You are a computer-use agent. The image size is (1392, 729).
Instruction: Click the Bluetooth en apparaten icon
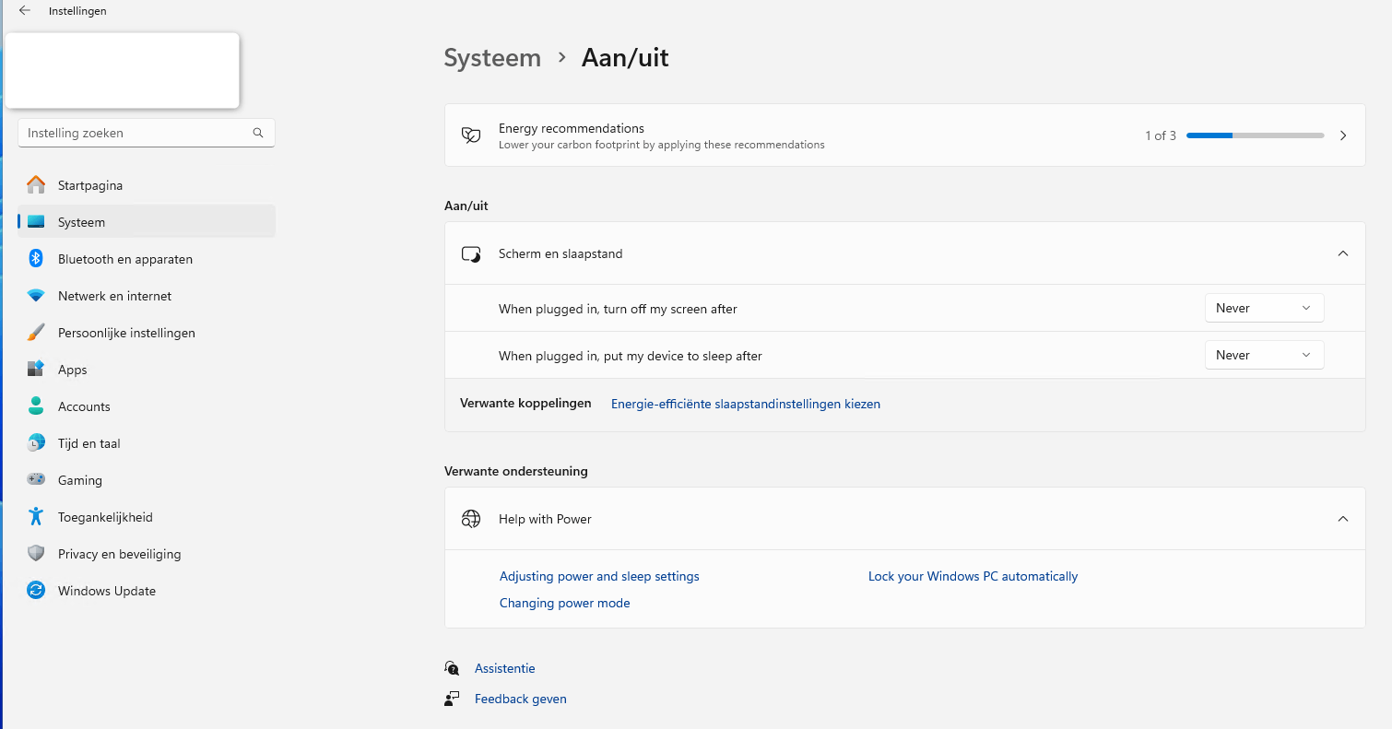(x=36, y=259)
